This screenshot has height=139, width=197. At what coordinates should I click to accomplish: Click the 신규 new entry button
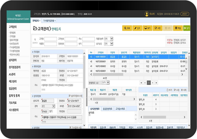click(137, 28)
